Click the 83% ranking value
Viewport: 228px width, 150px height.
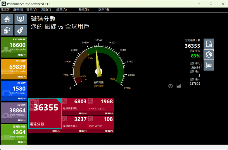196,56
